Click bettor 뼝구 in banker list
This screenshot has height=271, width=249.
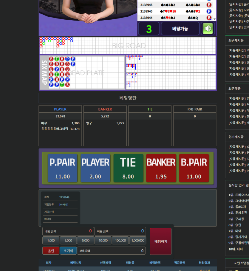(x=105, y=123)
